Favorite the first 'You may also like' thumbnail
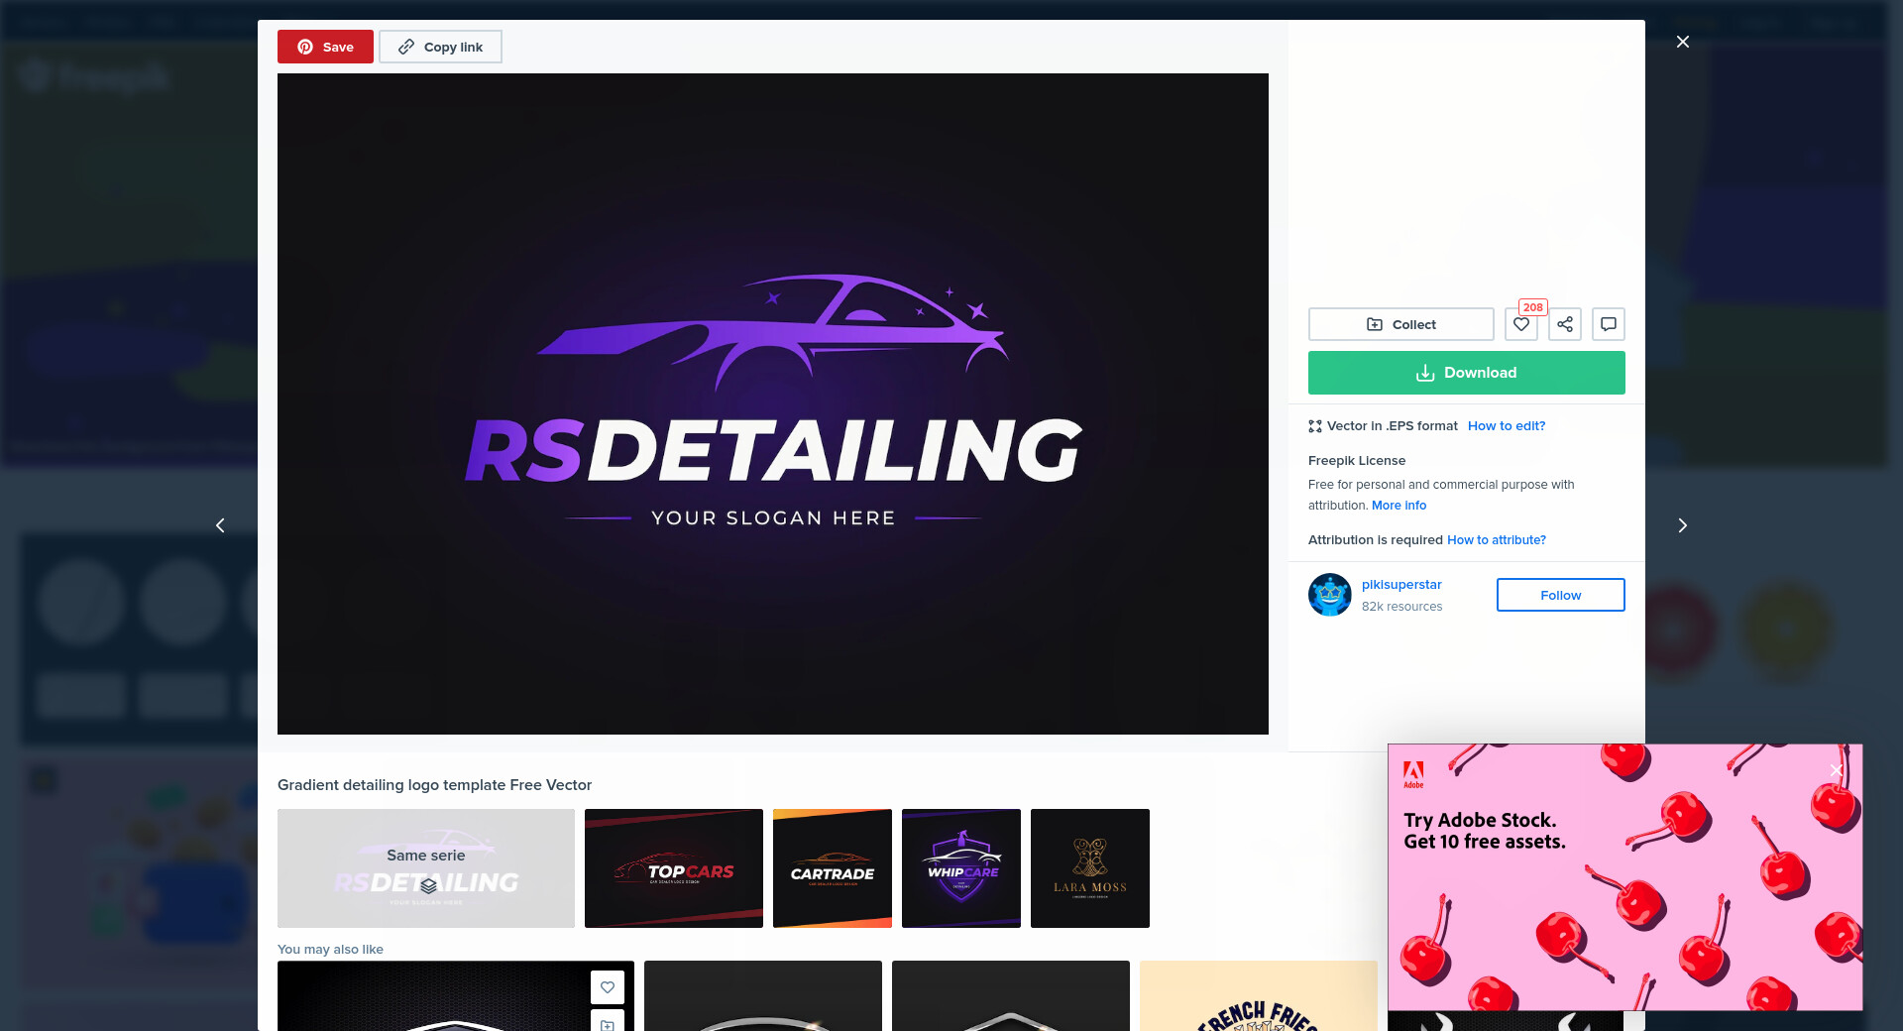The width and height of the screenshot is (1903, 1031). coord(608,986)
